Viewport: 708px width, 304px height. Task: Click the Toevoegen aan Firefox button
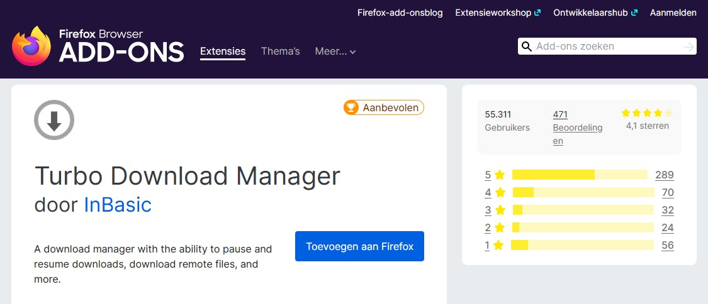pos(359,246)
